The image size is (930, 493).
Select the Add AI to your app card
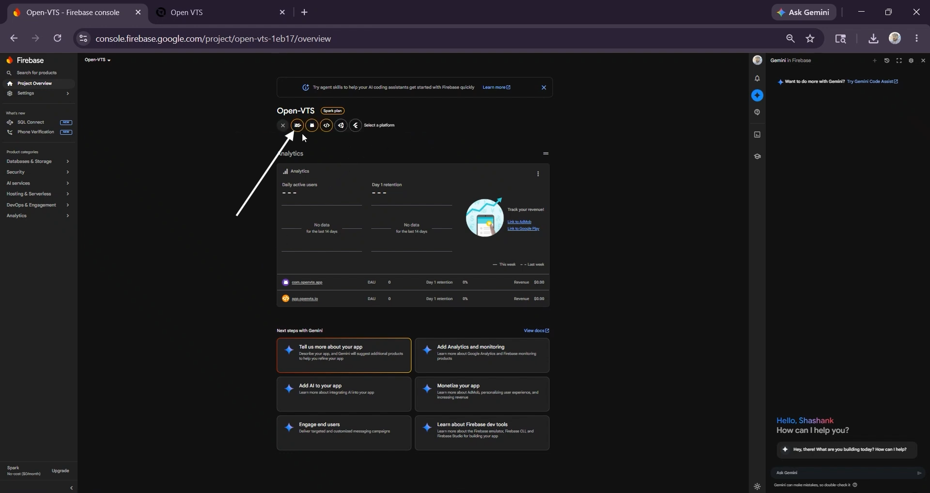click(x=344, y=394)
